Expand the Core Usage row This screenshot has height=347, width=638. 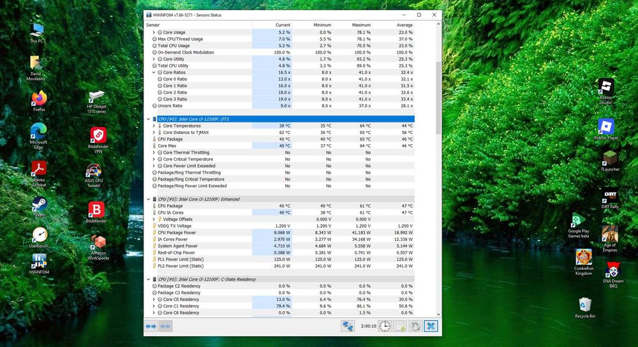(154, 32)
